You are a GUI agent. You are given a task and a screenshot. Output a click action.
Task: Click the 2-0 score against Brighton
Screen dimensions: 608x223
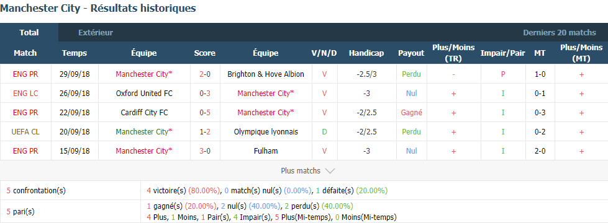point(205,74)
